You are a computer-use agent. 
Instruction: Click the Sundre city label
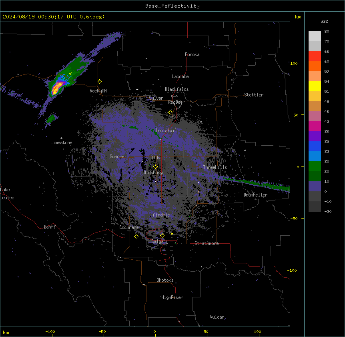pos(117,156)
